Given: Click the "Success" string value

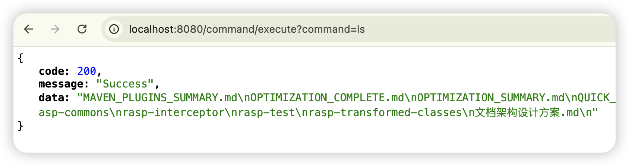Looking at the screenshot, I should (x=125, y=84).
